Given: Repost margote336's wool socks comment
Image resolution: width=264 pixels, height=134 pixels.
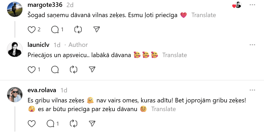Looking at the screenshot, I should 78,30.
